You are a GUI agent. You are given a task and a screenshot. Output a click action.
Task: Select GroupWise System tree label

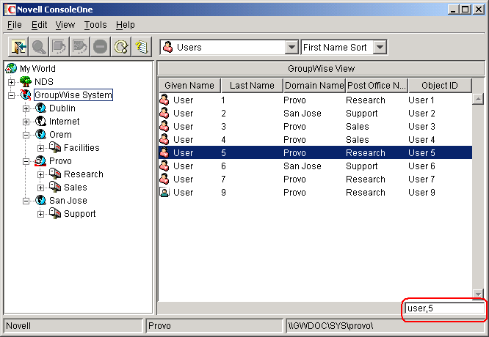pyautogui.click(x=73, y=95)
